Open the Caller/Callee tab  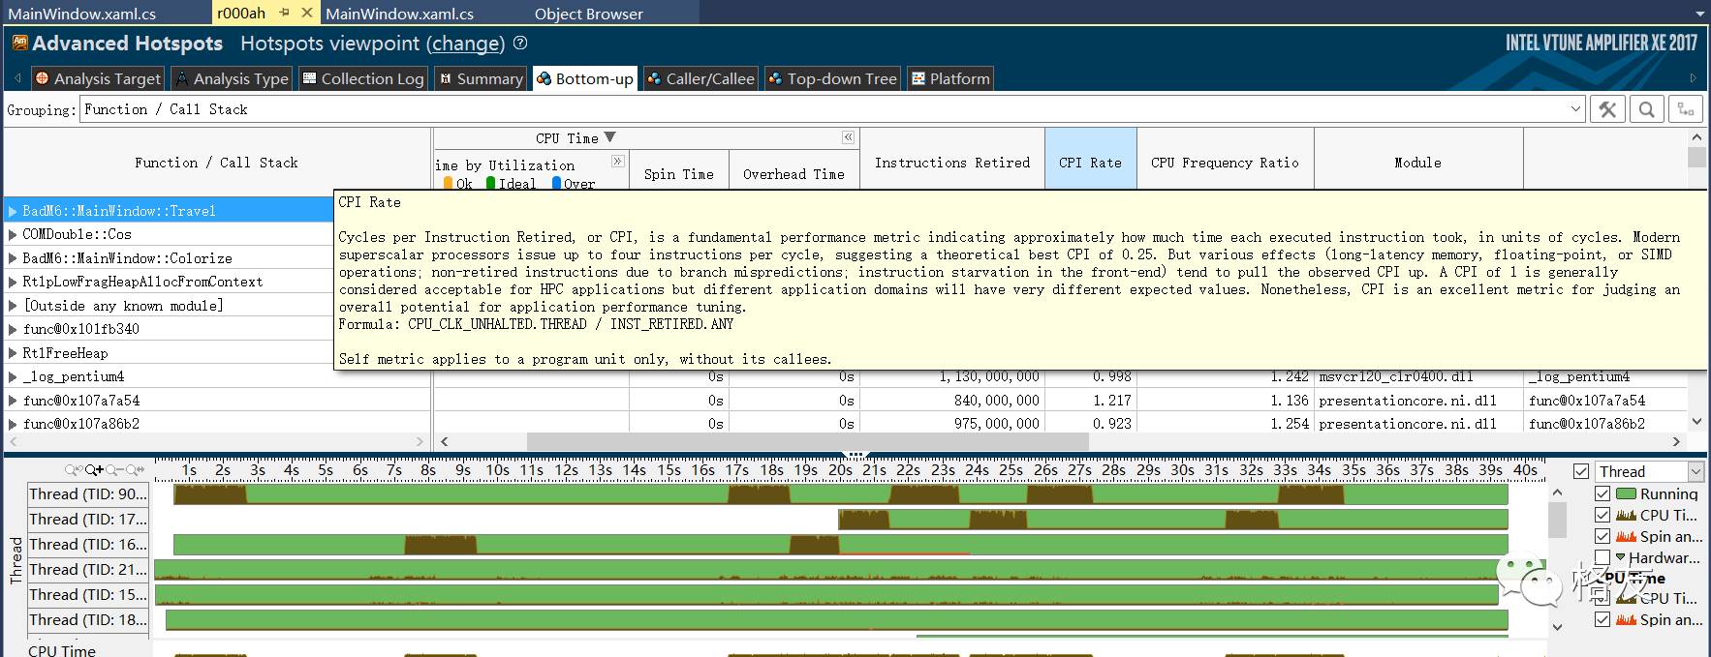coord(700,78)
